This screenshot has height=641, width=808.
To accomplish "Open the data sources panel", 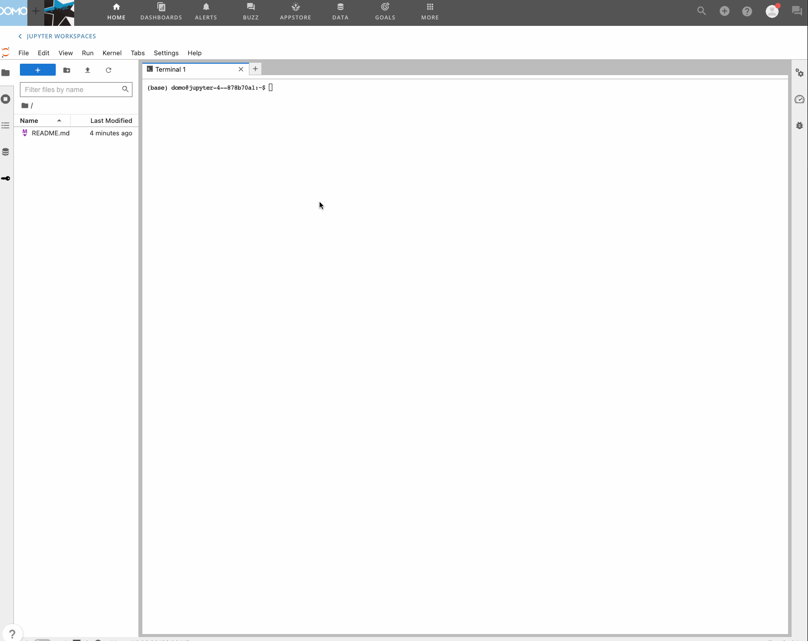I will (x=6, y=152).
